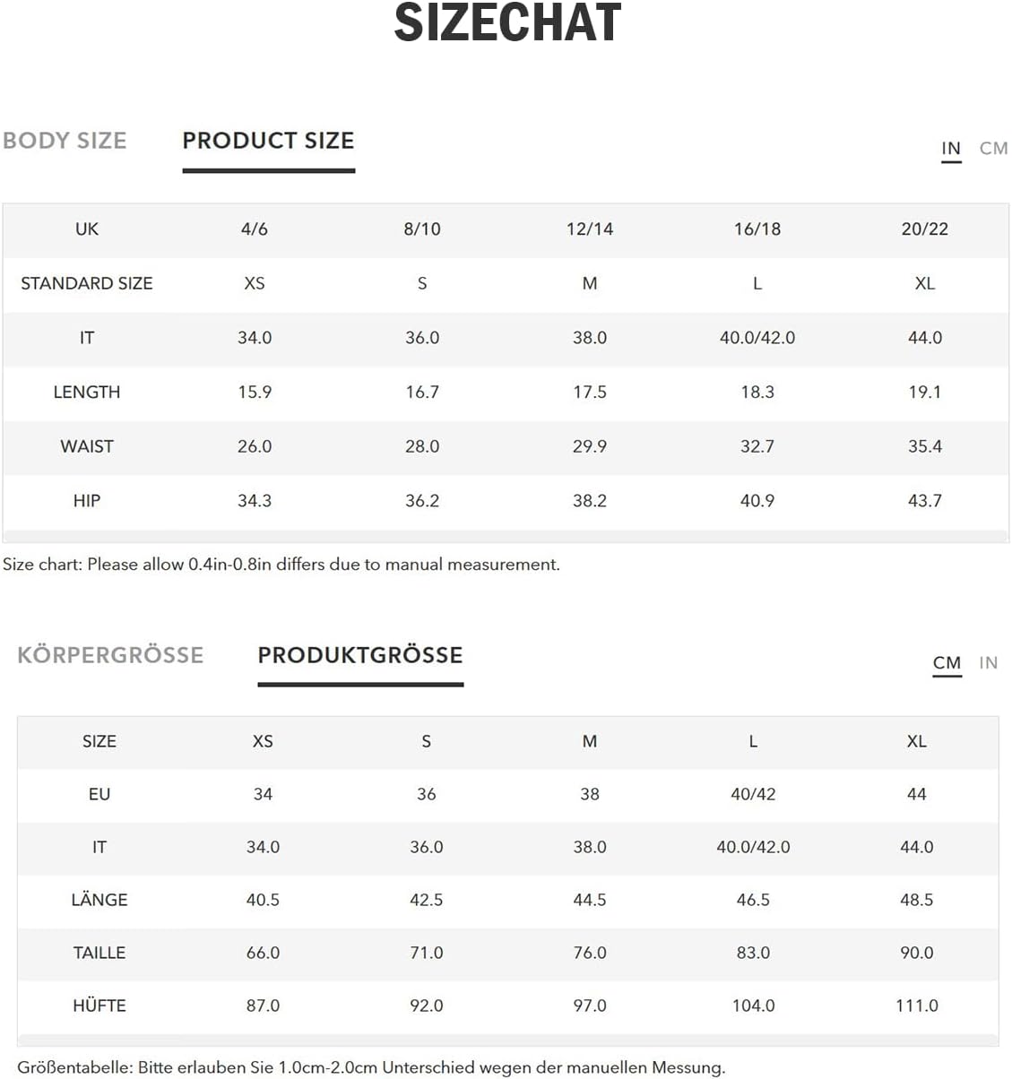
Task: Click the LENGTH value 17.5
Action: click(x=590, y=393)
